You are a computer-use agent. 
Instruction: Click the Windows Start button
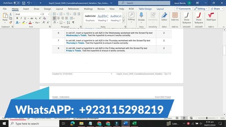(4, 123)
